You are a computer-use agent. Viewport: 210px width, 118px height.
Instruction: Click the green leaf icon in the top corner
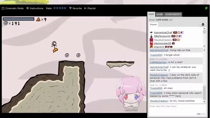tap(206, 8)
